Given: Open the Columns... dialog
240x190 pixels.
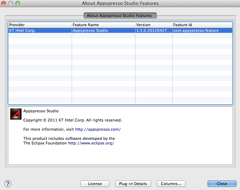Looking at the screenshot, I should (171, 184).
